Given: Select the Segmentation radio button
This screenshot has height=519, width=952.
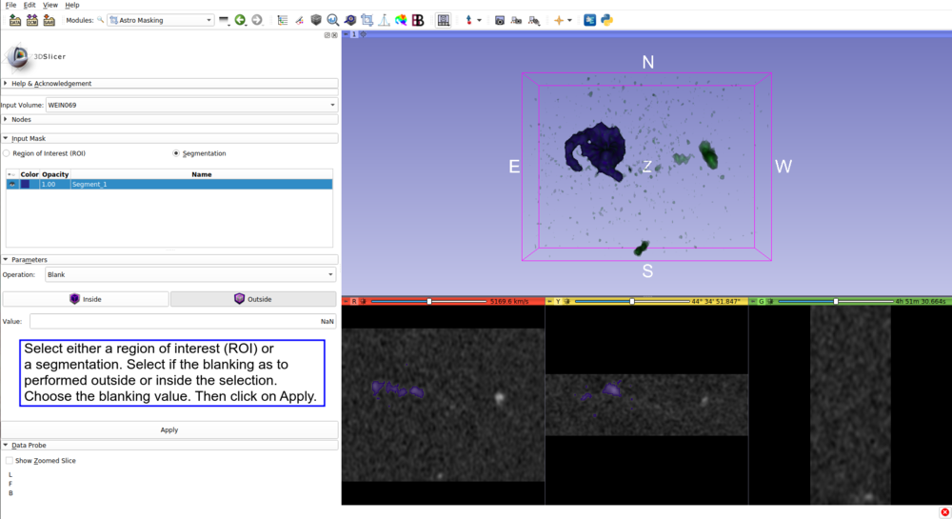Looking at the screenshot, I should pyautogui.click(x=176, y=153).
